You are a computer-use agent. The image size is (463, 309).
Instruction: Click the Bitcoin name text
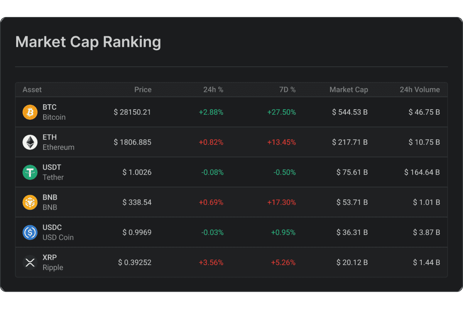click(54, 117)
